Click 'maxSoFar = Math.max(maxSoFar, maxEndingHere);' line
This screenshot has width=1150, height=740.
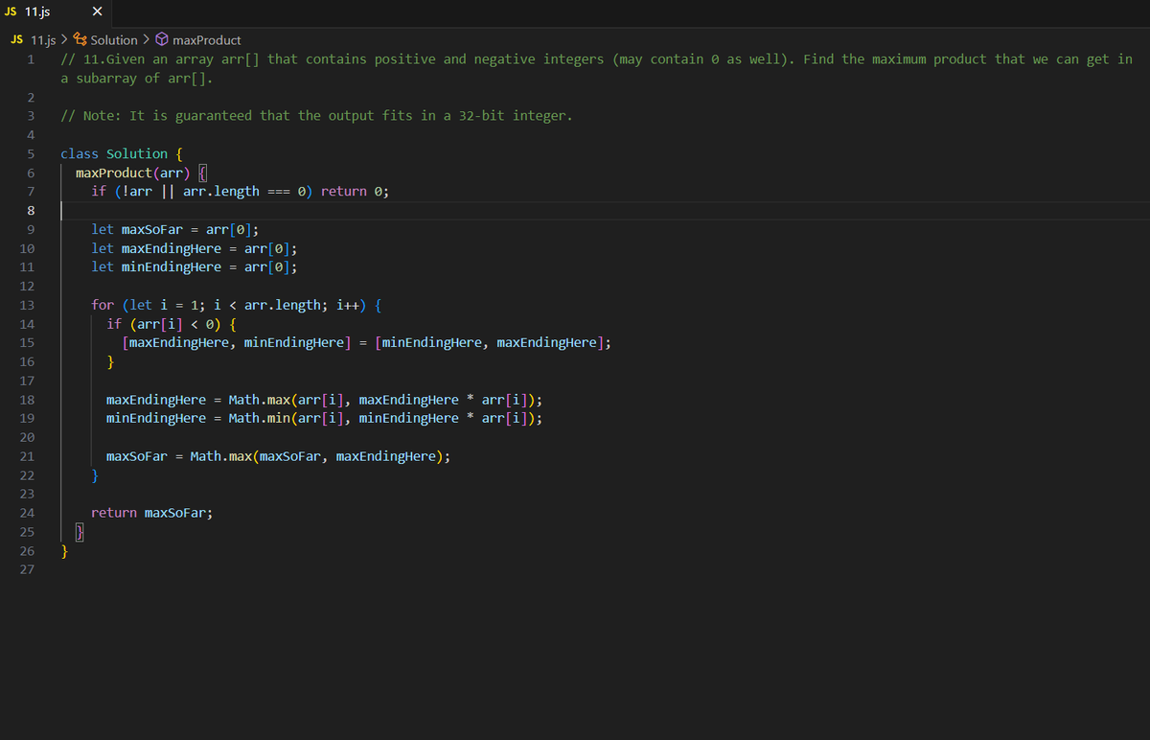pyautogui.click(x=279, y=456)
